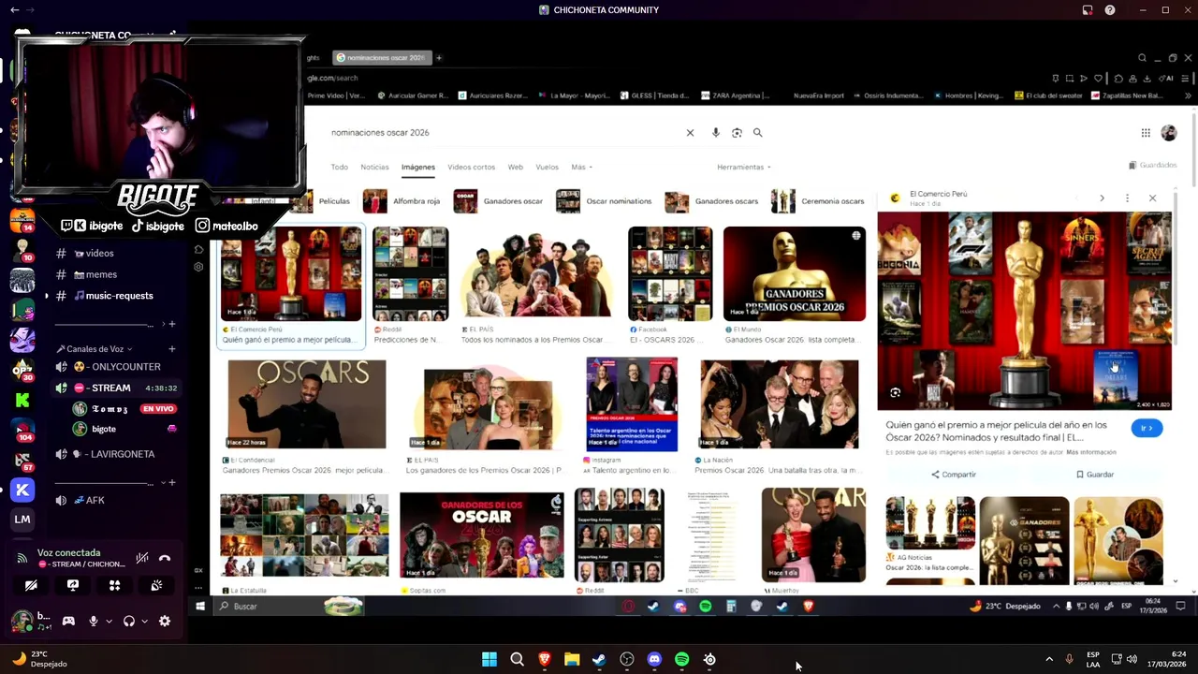Click inside the Google search field
Image resolution: width=1198 pixels, height=674 pixels.
pyautogui.click(x=505, y=133)
